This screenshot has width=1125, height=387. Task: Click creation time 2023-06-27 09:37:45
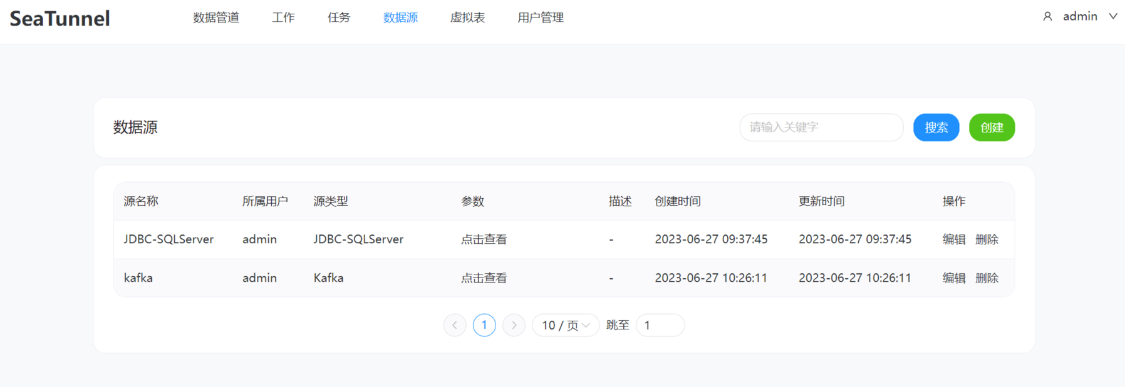tap(711, 239)
